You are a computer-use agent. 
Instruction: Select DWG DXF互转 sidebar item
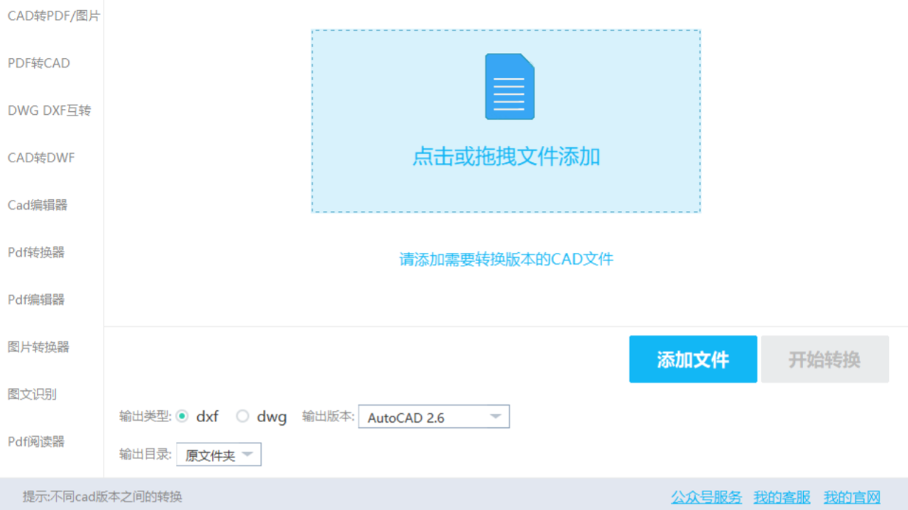49,110
